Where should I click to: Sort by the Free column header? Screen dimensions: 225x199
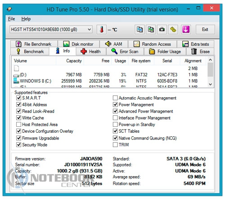[98, 61]
